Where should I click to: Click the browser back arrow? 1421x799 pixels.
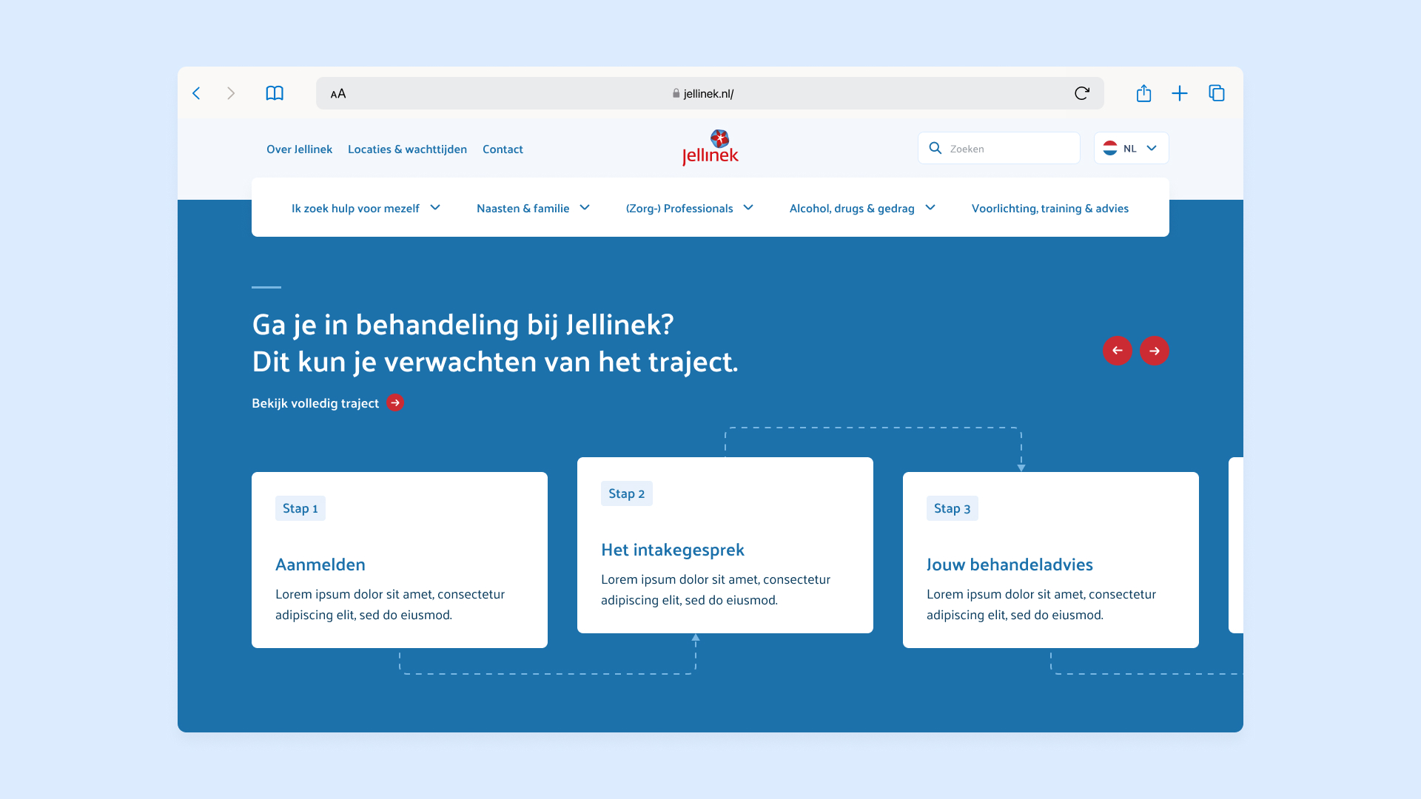click(196, 93)
